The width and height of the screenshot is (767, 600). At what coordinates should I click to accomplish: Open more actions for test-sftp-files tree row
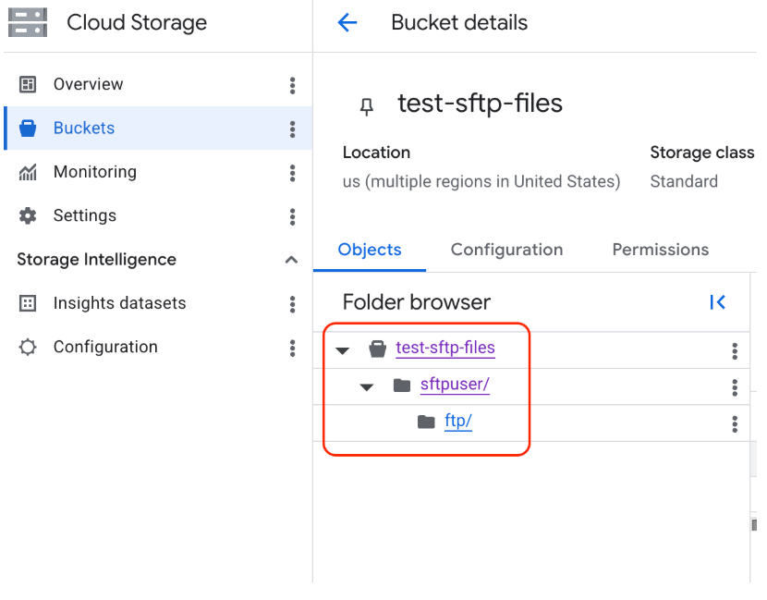(735, 351)
